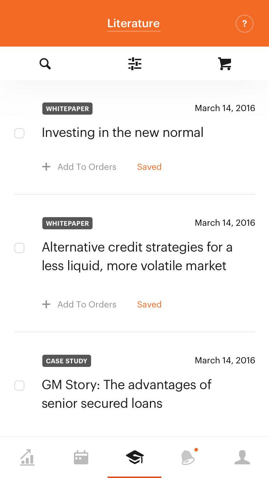Screen dimensions: 269x478
Task: Add Alternative credit strategies to orders
Action: point(80,305)
